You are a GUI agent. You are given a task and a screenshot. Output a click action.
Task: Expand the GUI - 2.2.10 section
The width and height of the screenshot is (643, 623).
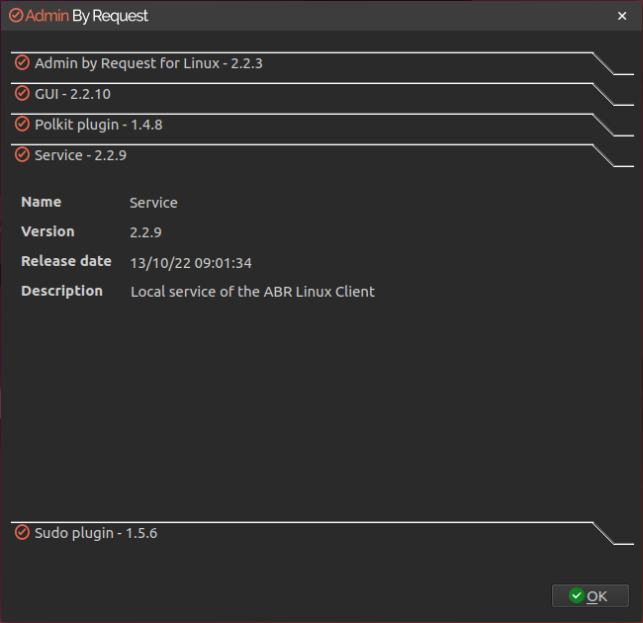(x=321, y=94)
